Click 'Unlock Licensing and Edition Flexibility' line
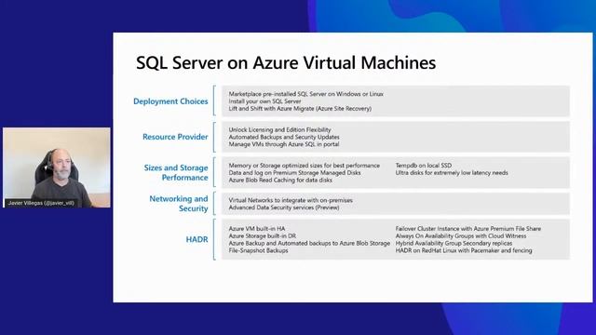 (x=279, y=130)
